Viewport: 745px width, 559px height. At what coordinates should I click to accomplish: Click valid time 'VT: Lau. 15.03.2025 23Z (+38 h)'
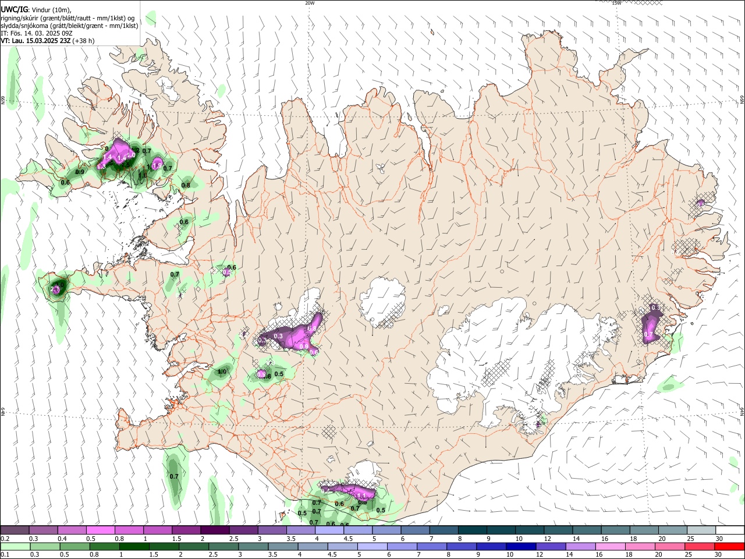48,41
